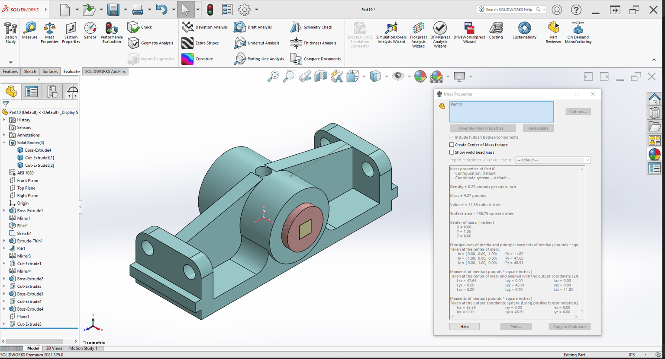Expand the History tree node
This screenshot has width=665, height=359.
pos(4,120)
